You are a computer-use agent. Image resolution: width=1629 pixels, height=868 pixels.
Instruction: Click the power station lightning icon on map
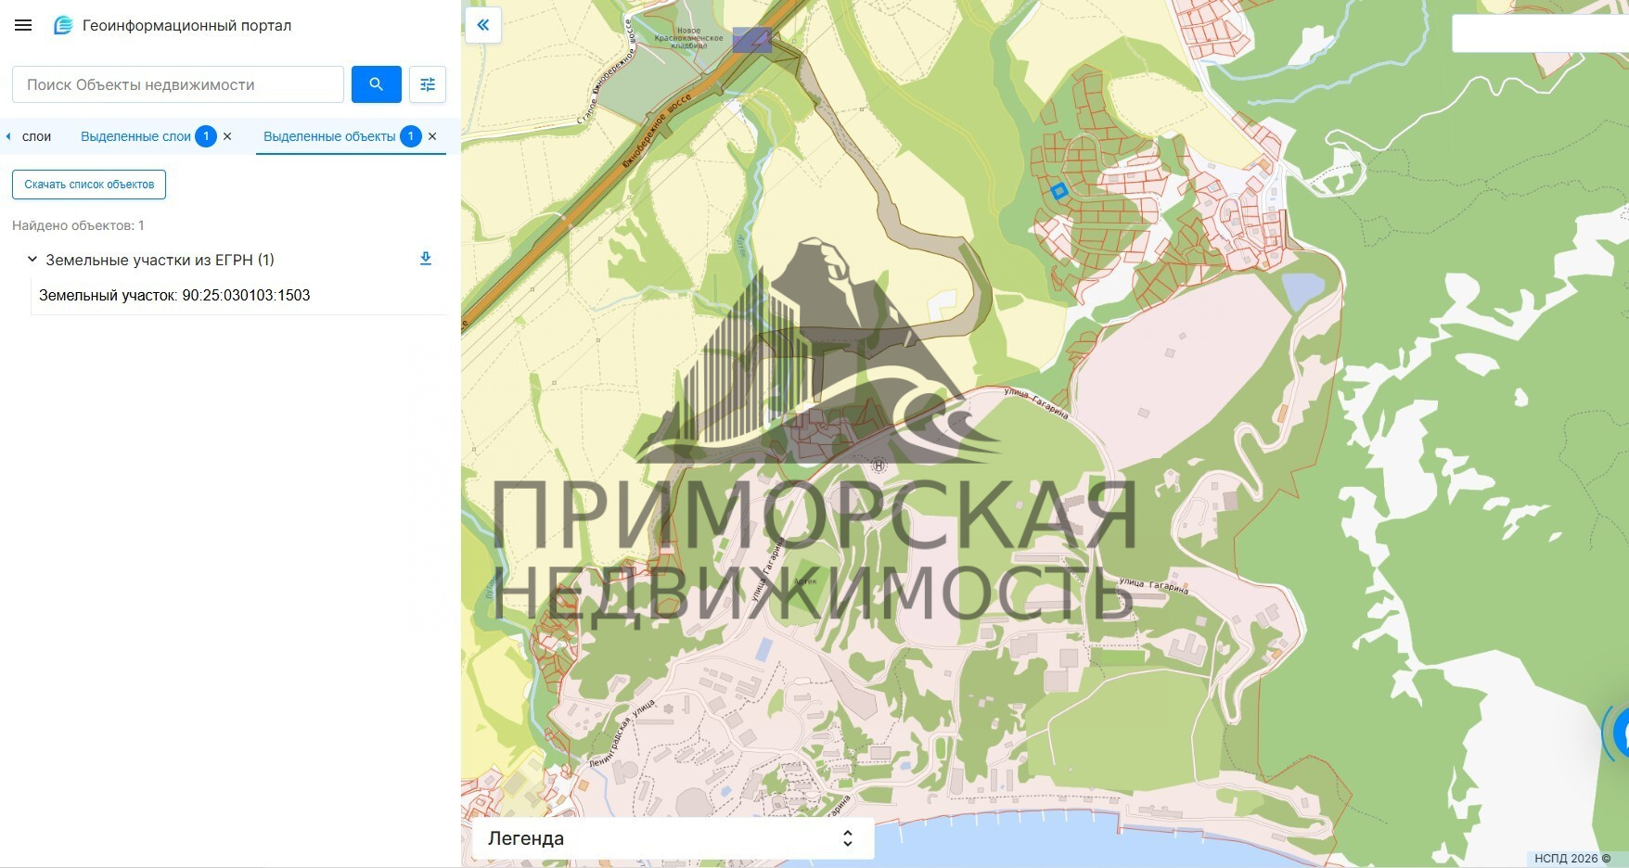tap(752, 40)
